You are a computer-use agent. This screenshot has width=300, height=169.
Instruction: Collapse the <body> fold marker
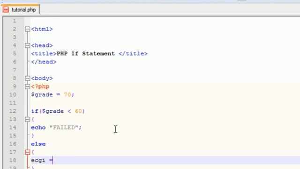pos(28,78)
